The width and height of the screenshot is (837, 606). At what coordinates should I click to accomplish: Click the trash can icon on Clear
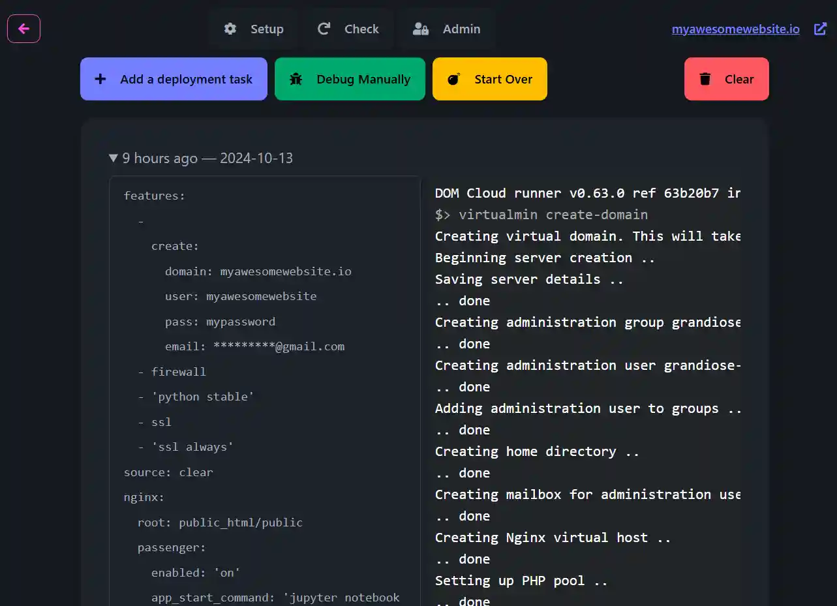705,79
